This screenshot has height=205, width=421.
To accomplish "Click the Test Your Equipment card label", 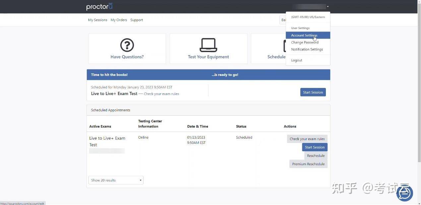I will click(x=209, y=57).
